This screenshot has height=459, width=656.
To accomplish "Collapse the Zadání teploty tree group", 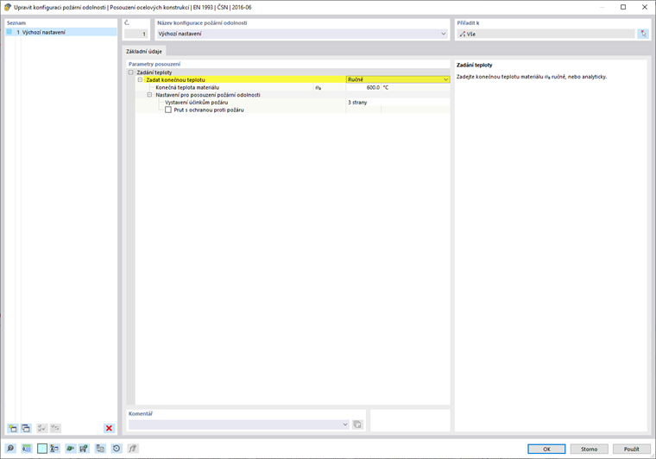I will pyautogui.click(x=131, y=72).
